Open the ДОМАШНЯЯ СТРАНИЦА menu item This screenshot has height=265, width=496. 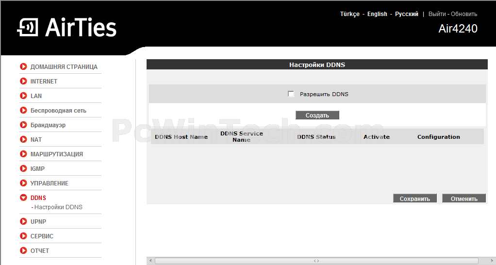tap(64, 66)
